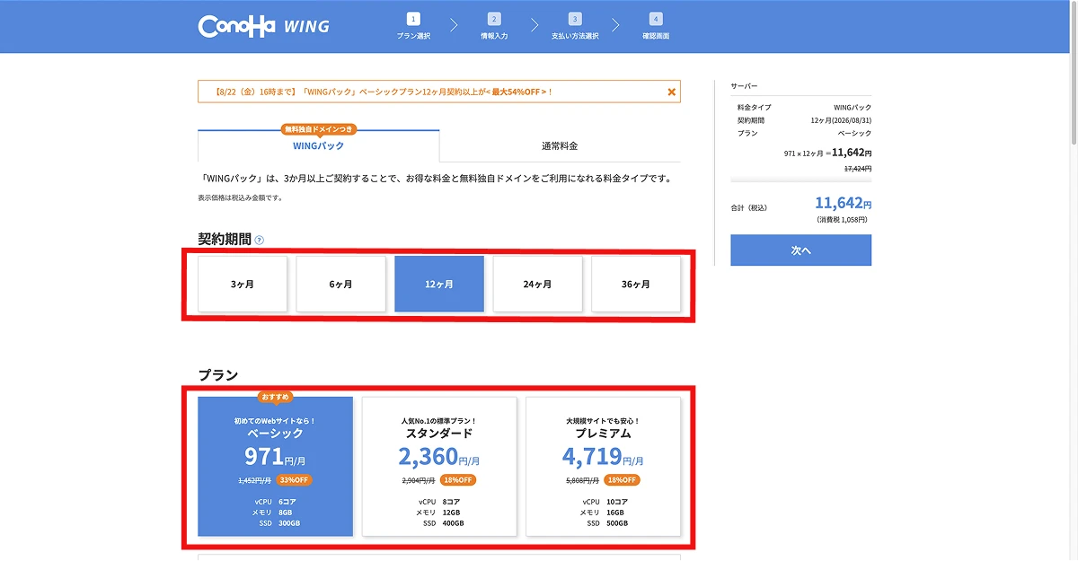Image resolution: width=1078 pixels, height=561 pixels.
Task: Close the orange promotion banner
Action: 671,92
